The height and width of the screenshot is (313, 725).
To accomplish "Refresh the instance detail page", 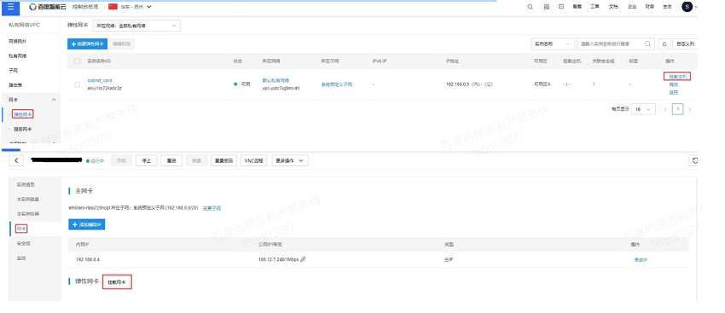I will [694, 160].
